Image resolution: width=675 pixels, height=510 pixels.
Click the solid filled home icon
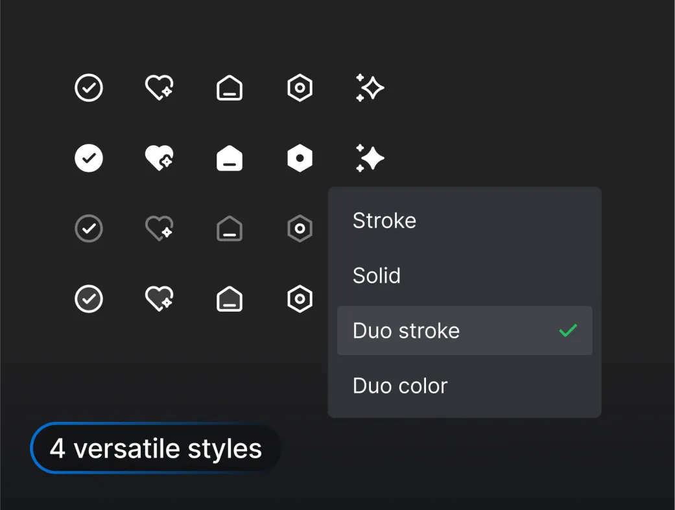coord(230,158)
